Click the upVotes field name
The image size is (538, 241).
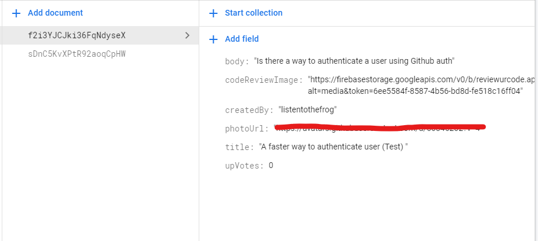click(244, 166)
